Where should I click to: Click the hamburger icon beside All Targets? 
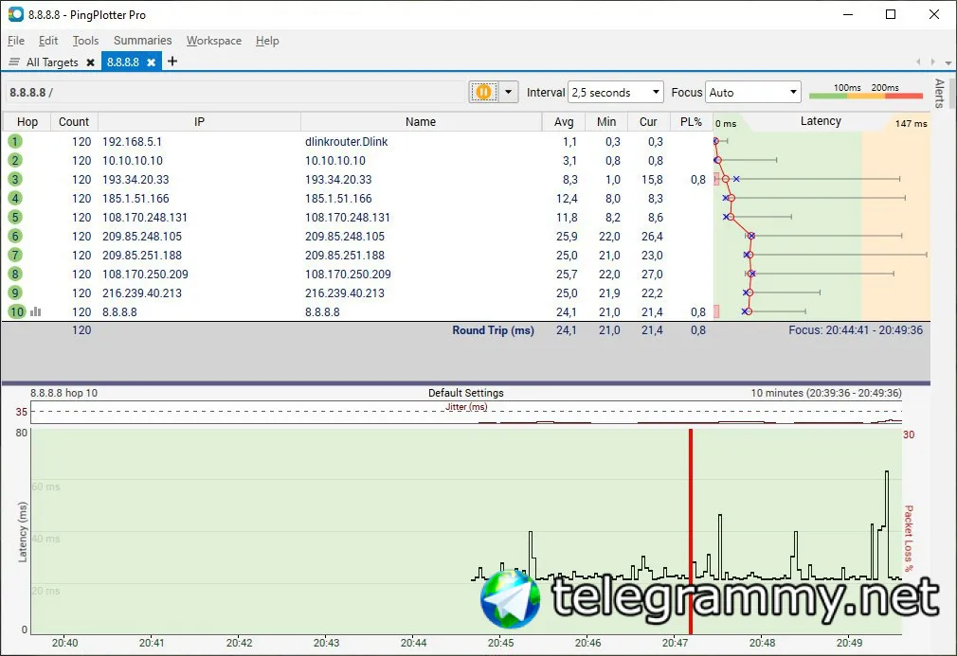[14, 62]
